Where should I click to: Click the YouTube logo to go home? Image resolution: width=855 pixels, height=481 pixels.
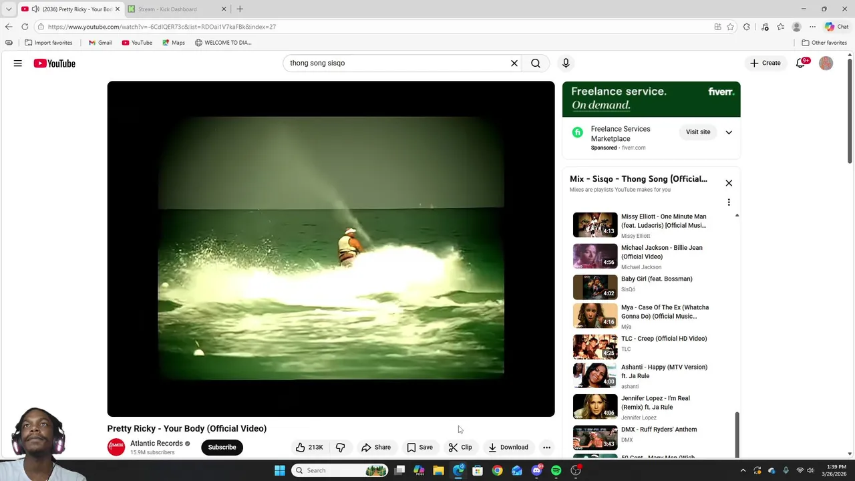[x=55, y=63]
